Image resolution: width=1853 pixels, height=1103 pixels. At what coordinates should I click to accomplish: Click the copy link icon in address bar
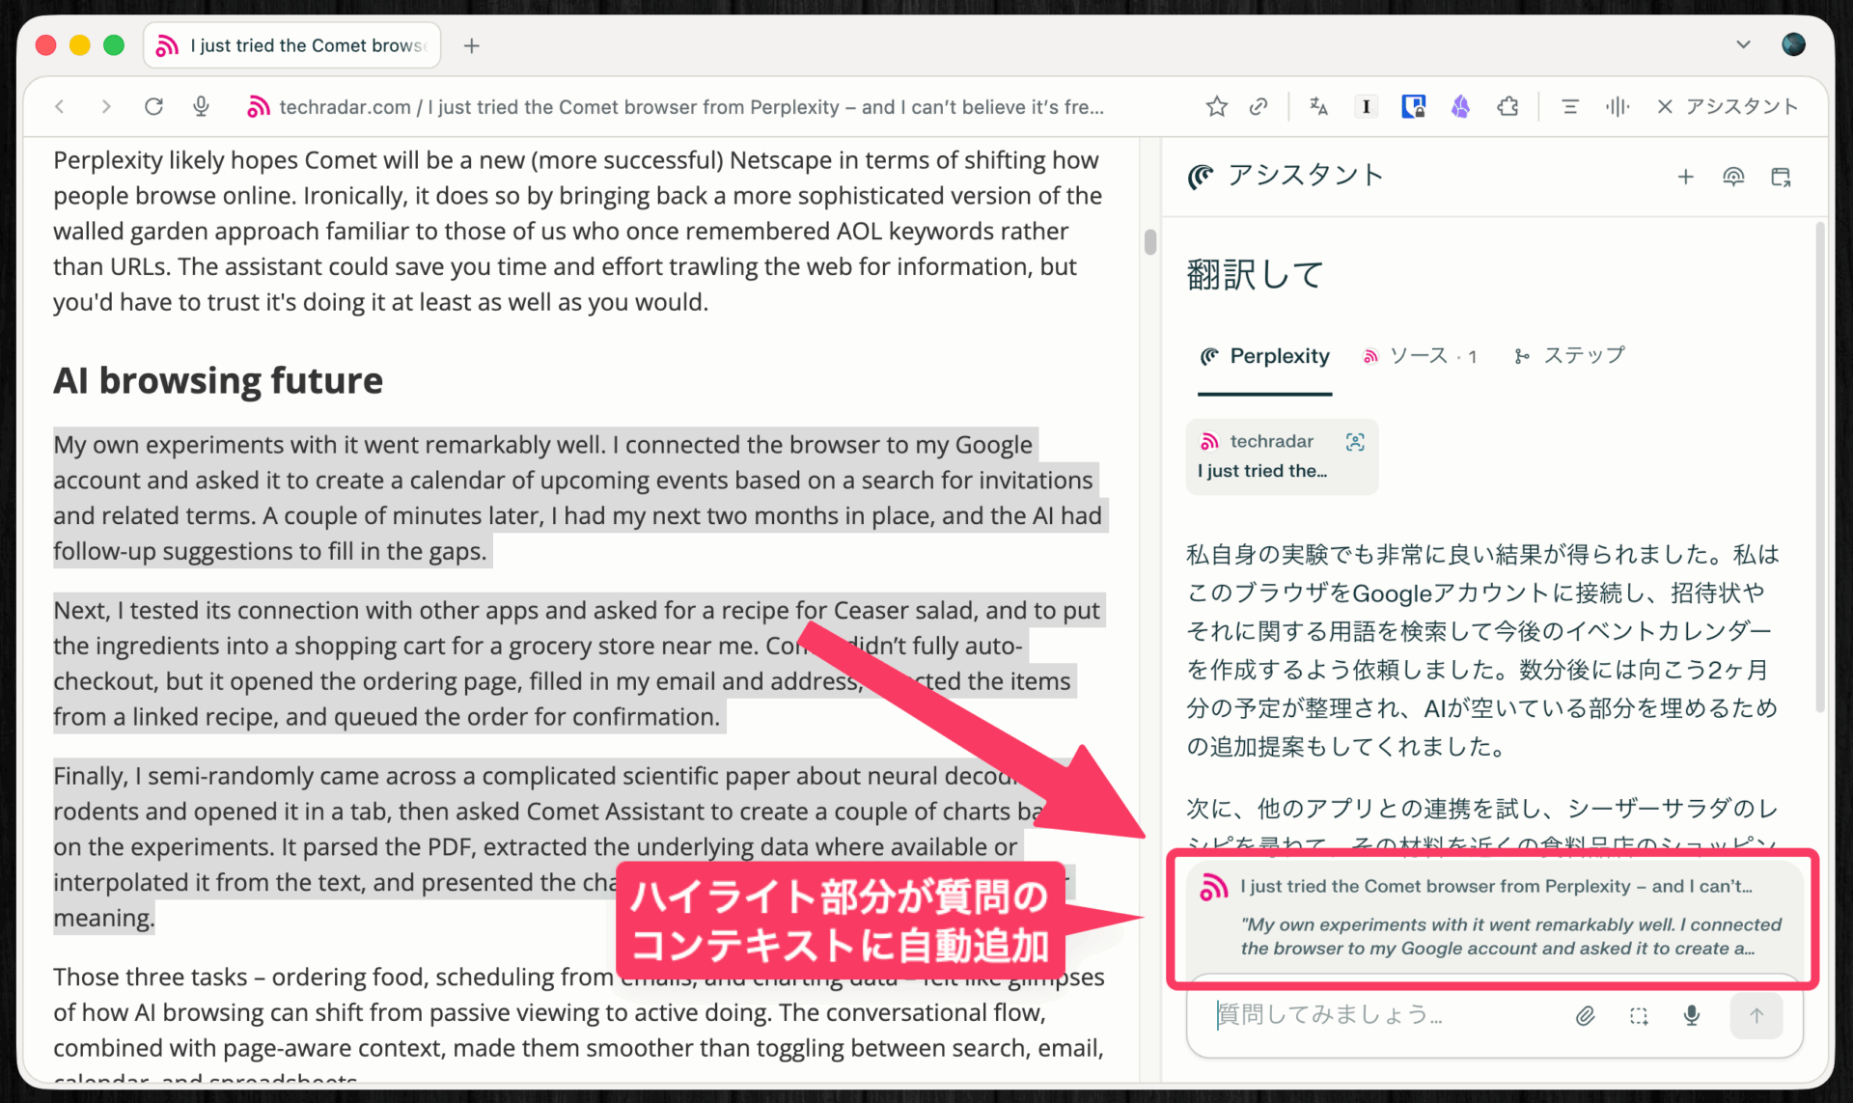point(1258,107)
